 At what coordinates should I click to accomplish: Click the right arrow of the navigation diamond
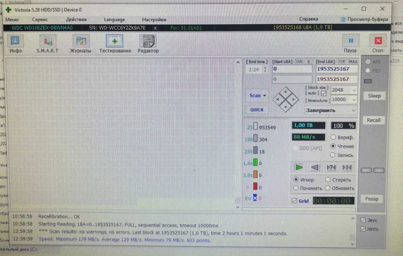[293, 99]
